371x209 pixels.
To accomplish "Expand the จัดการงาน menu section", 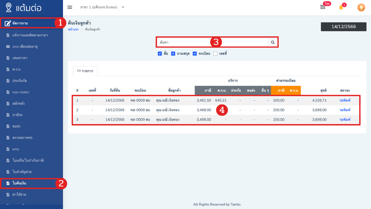I will (x=32, y=23).
